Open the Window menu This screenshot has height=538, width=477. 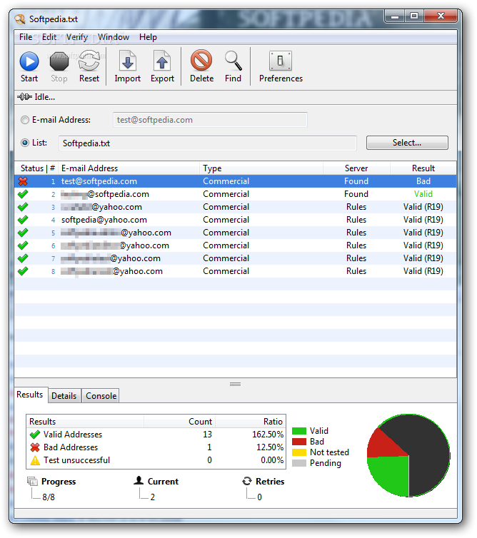click(114, 37)
